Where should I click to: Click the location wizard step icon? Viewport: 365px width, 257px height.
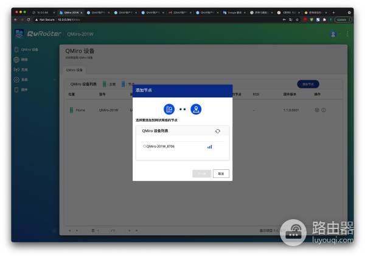pos(195,110)
